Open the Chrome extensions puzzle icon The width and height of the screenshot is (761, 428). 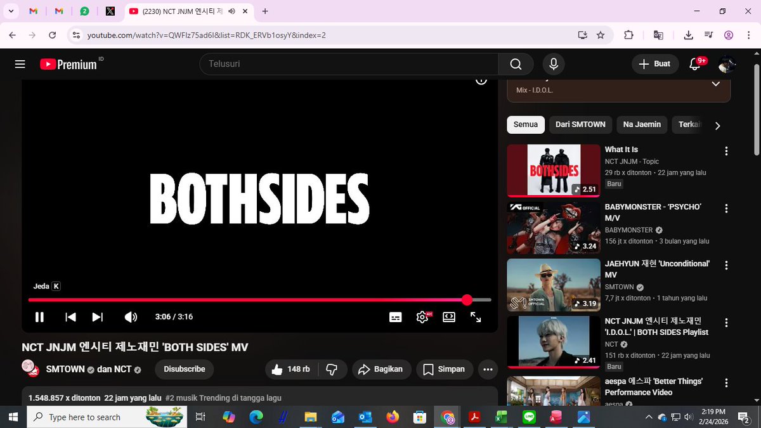[629, 35]
